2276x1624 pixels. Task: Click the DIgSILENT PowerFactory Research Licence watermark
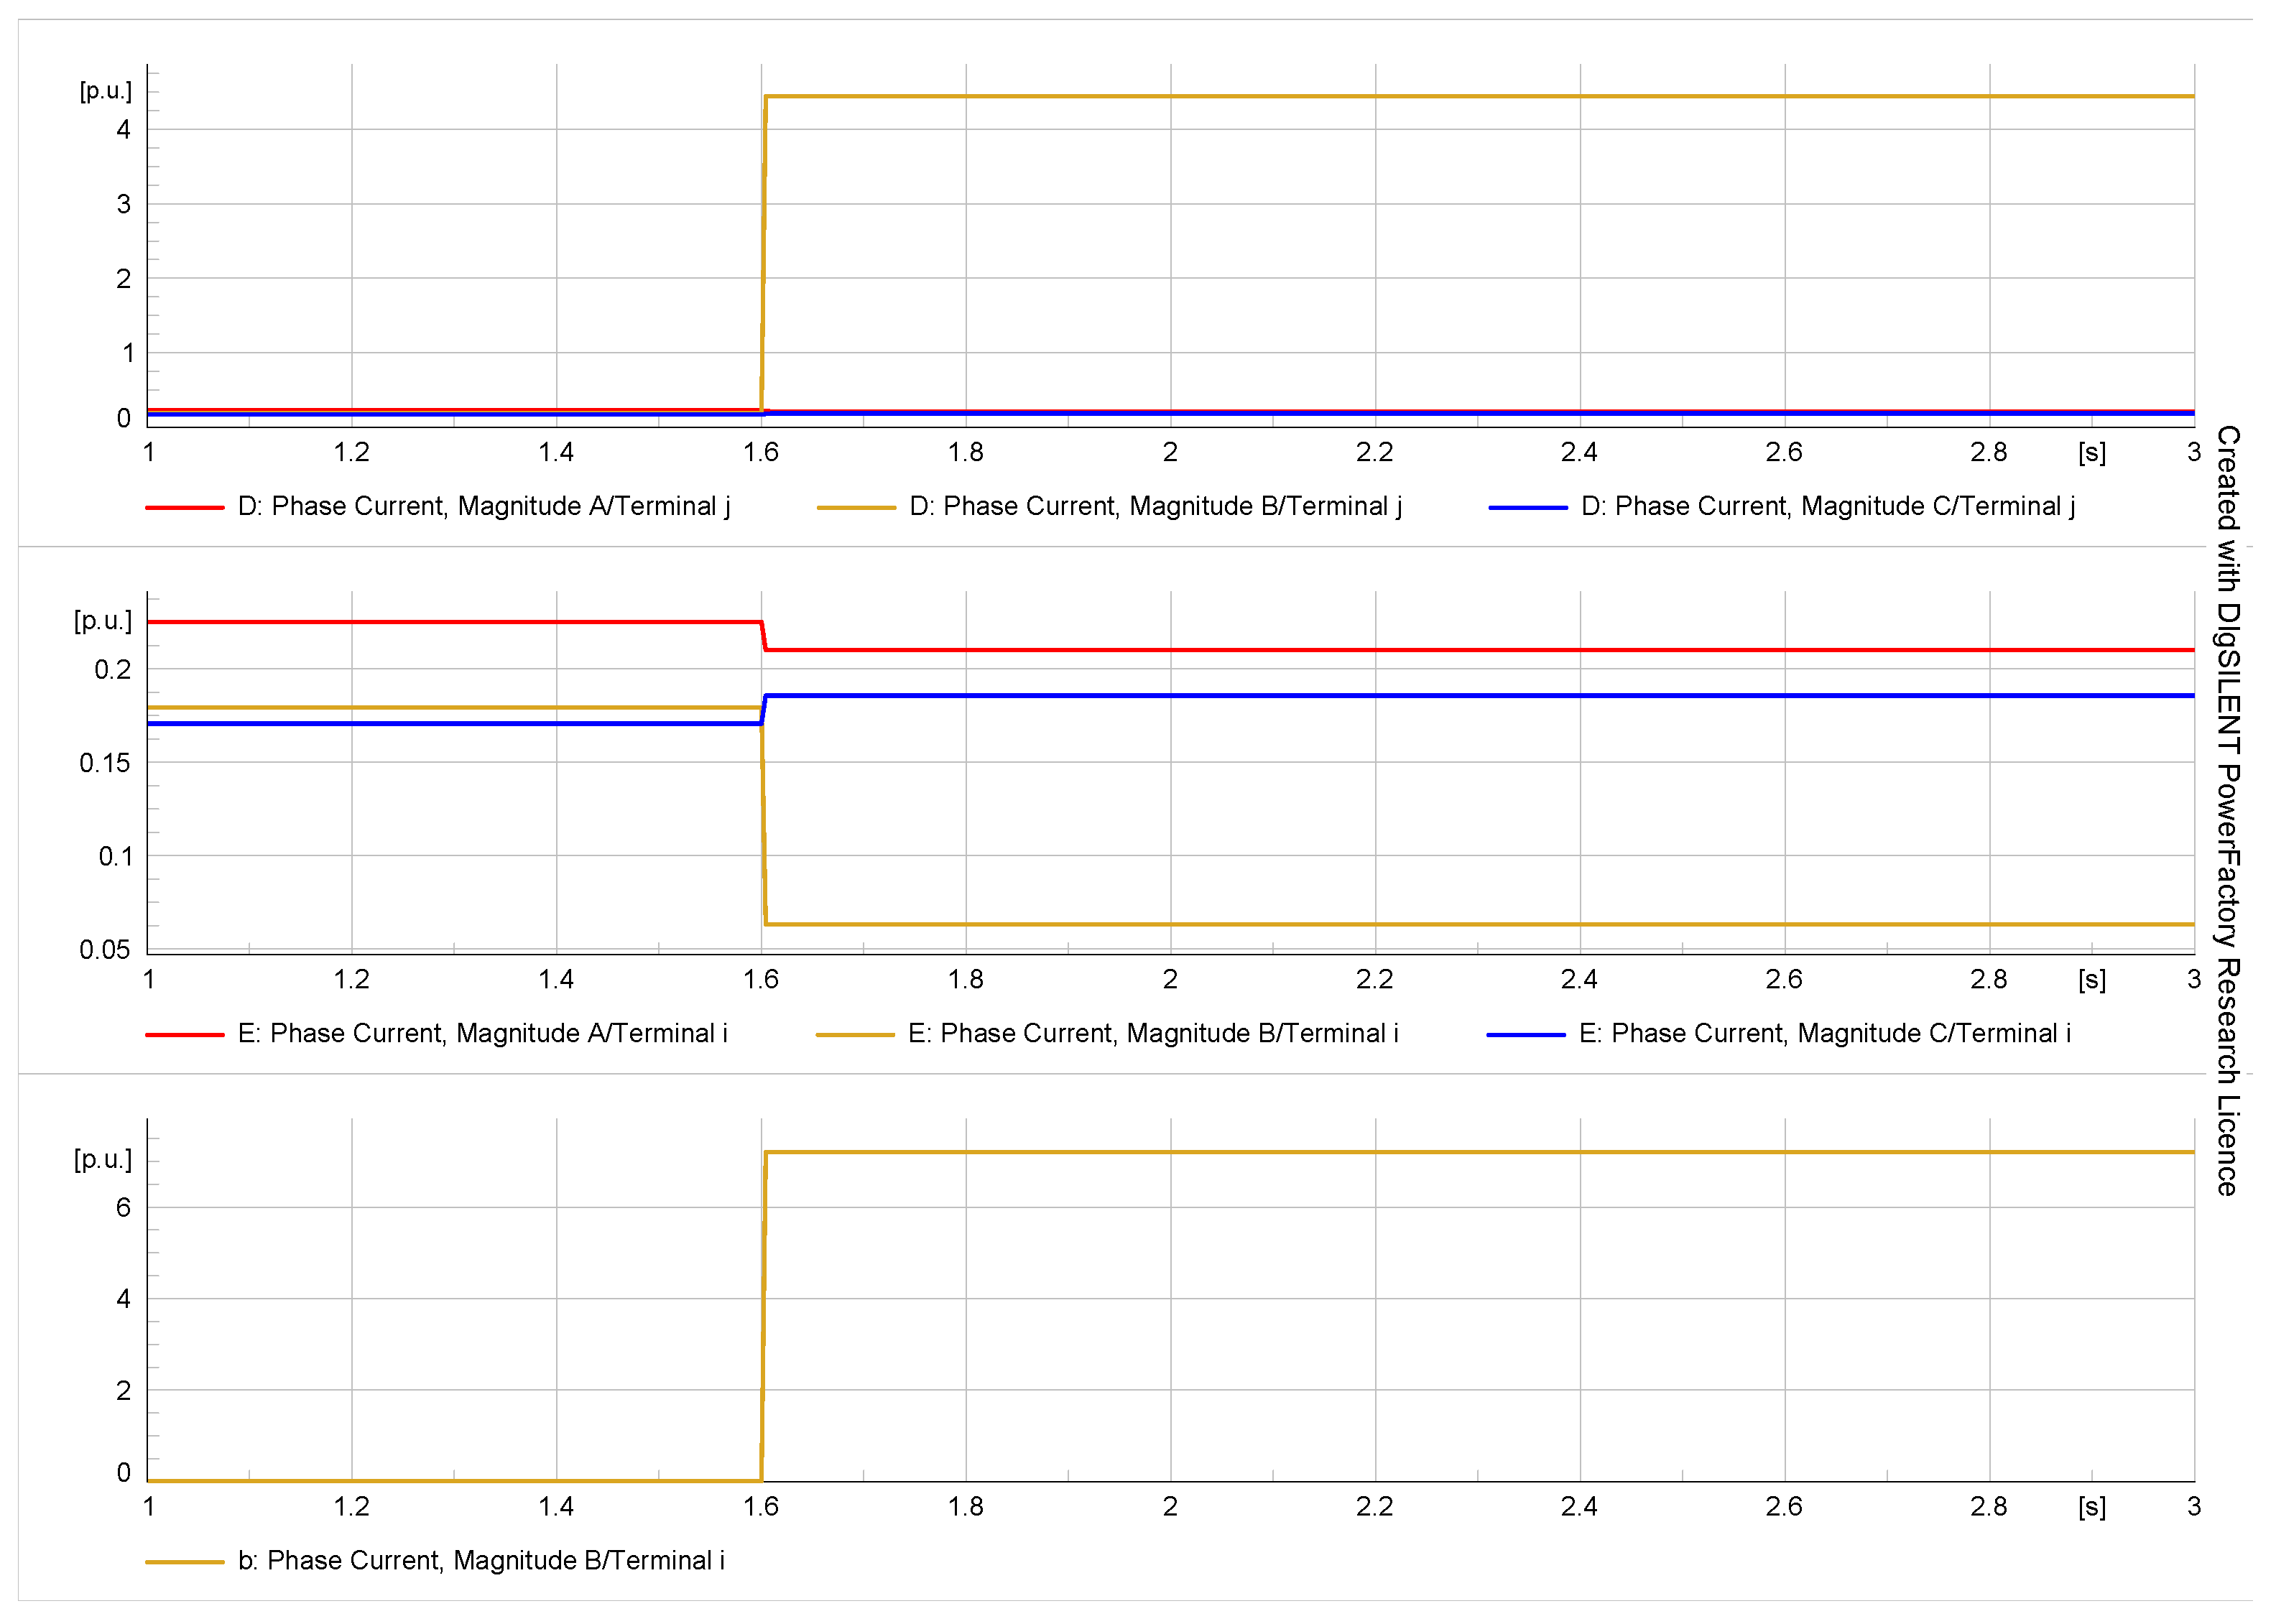click(2228, 810)
